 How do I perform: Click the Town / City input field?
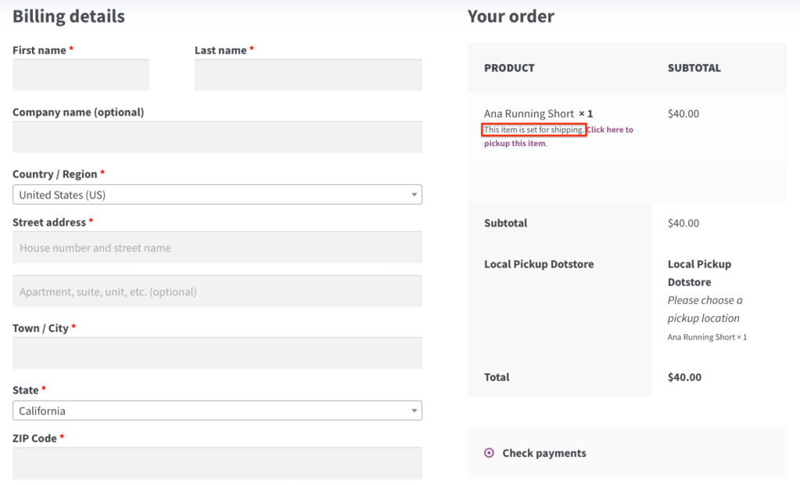coord(217,353)
